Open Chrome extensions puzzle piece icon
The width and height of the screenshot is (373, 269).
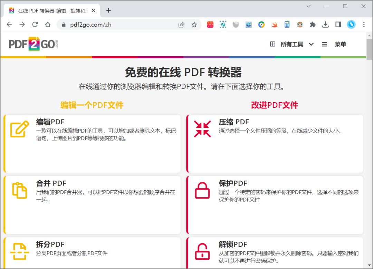coord(313,25)
